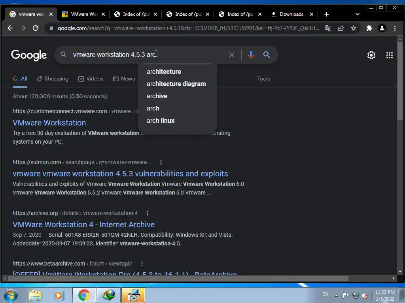
Task: Open the installer taskbar icon
Action: (x=133, y=295)
